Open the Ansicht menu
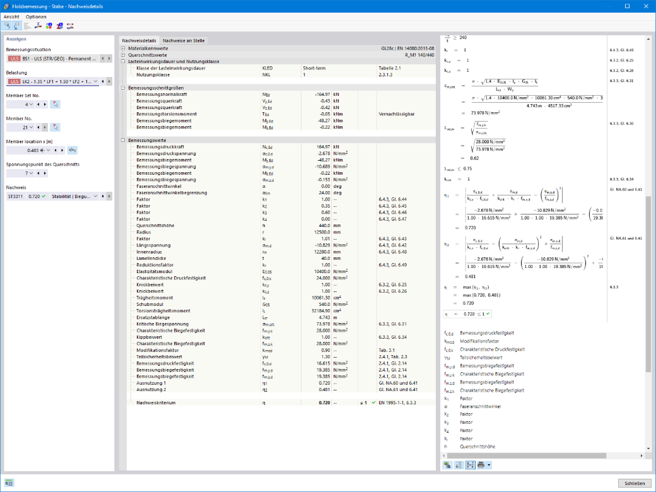This screenshot has width=656, height=492. pos(11,17)
